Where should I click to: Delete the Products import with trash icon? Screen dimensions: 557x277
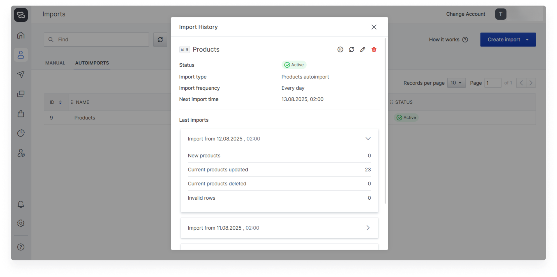tap(374, 50)
